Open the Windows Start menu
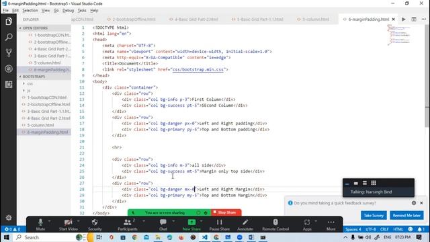The height and width of the screenshot is (242, 430). click(7, 237)
